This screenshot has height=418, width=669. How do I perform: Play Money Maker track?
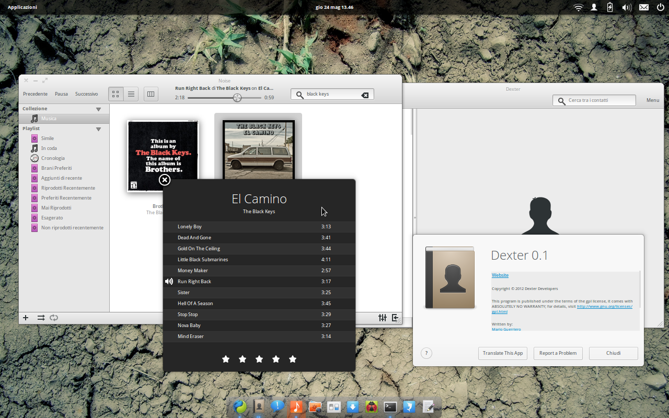pyautogui.click(x=259, y=271)
